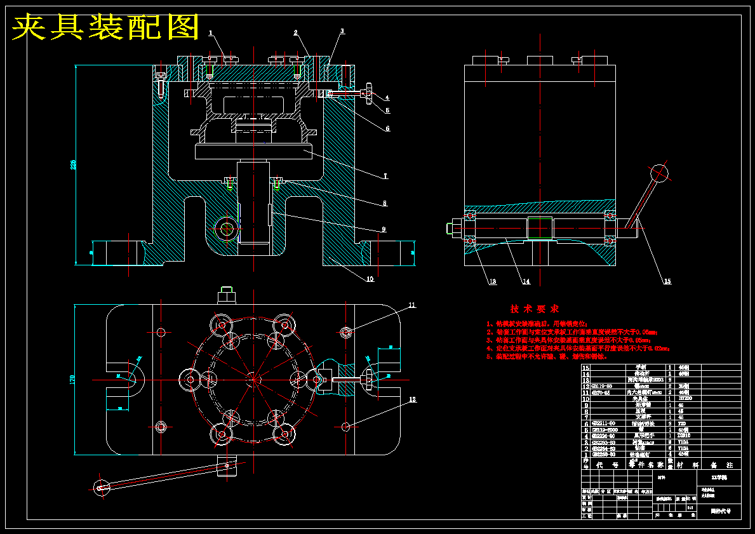This screenshot has width=755, height=534.
Task: Click callout number 6 in the front section view
Action: pyautogui.click(x=387, y=128)
